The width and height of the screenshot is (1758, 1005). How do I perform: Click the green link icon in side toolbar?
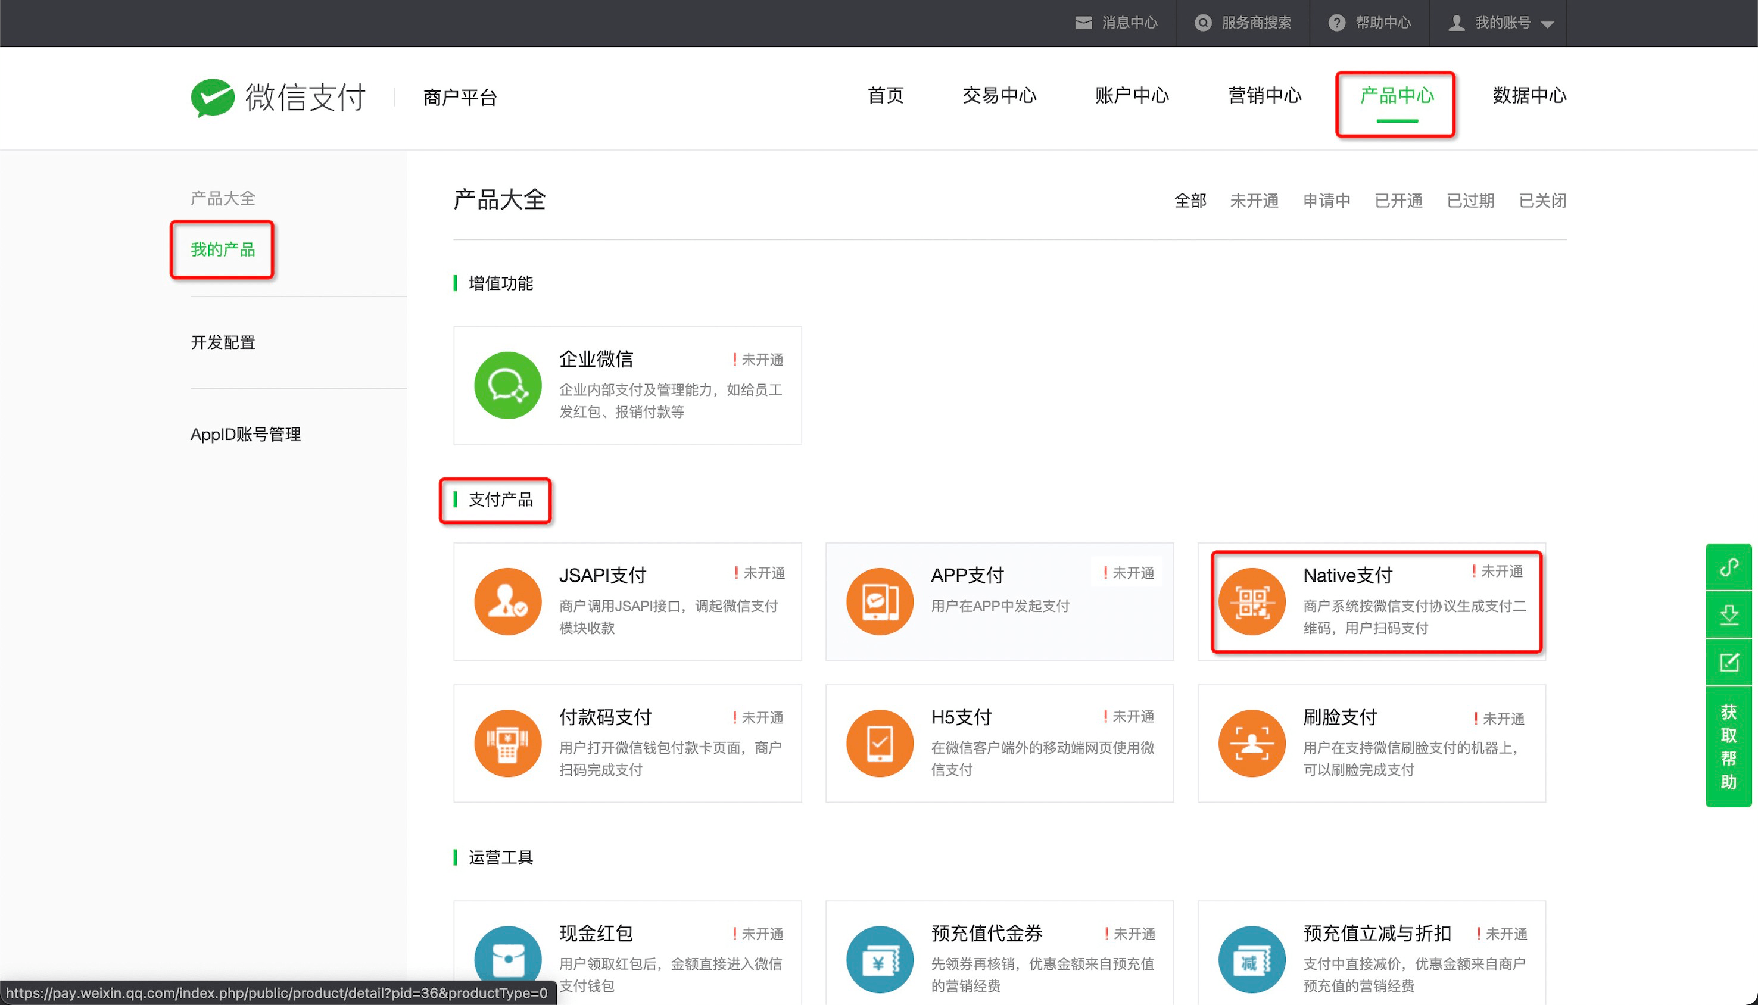[x=1728, y=567]
